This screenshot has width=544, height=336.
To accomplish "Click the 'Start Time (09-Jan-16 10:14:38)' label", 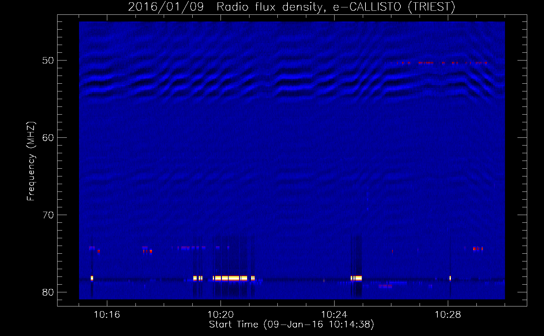I will point(292,324).
